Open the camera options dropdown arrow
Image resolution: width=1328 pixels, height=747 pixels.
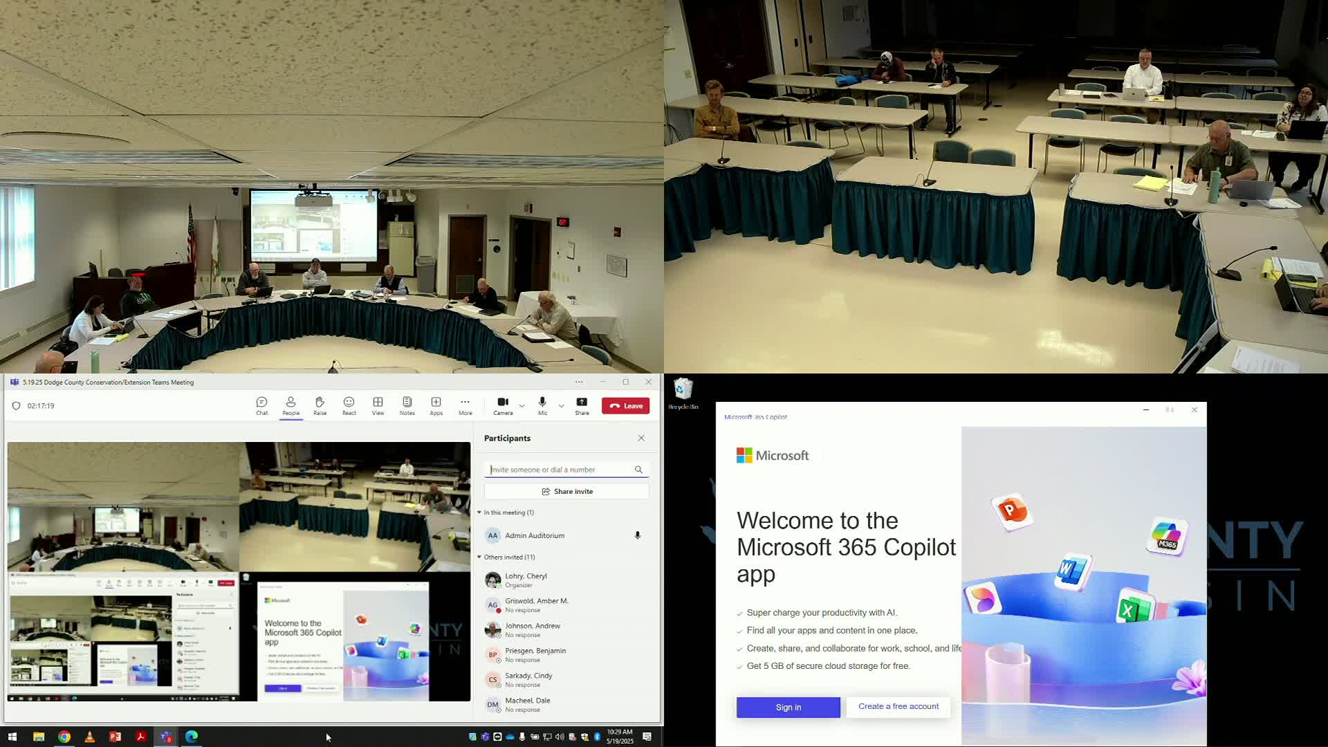[x=522, y=406]
